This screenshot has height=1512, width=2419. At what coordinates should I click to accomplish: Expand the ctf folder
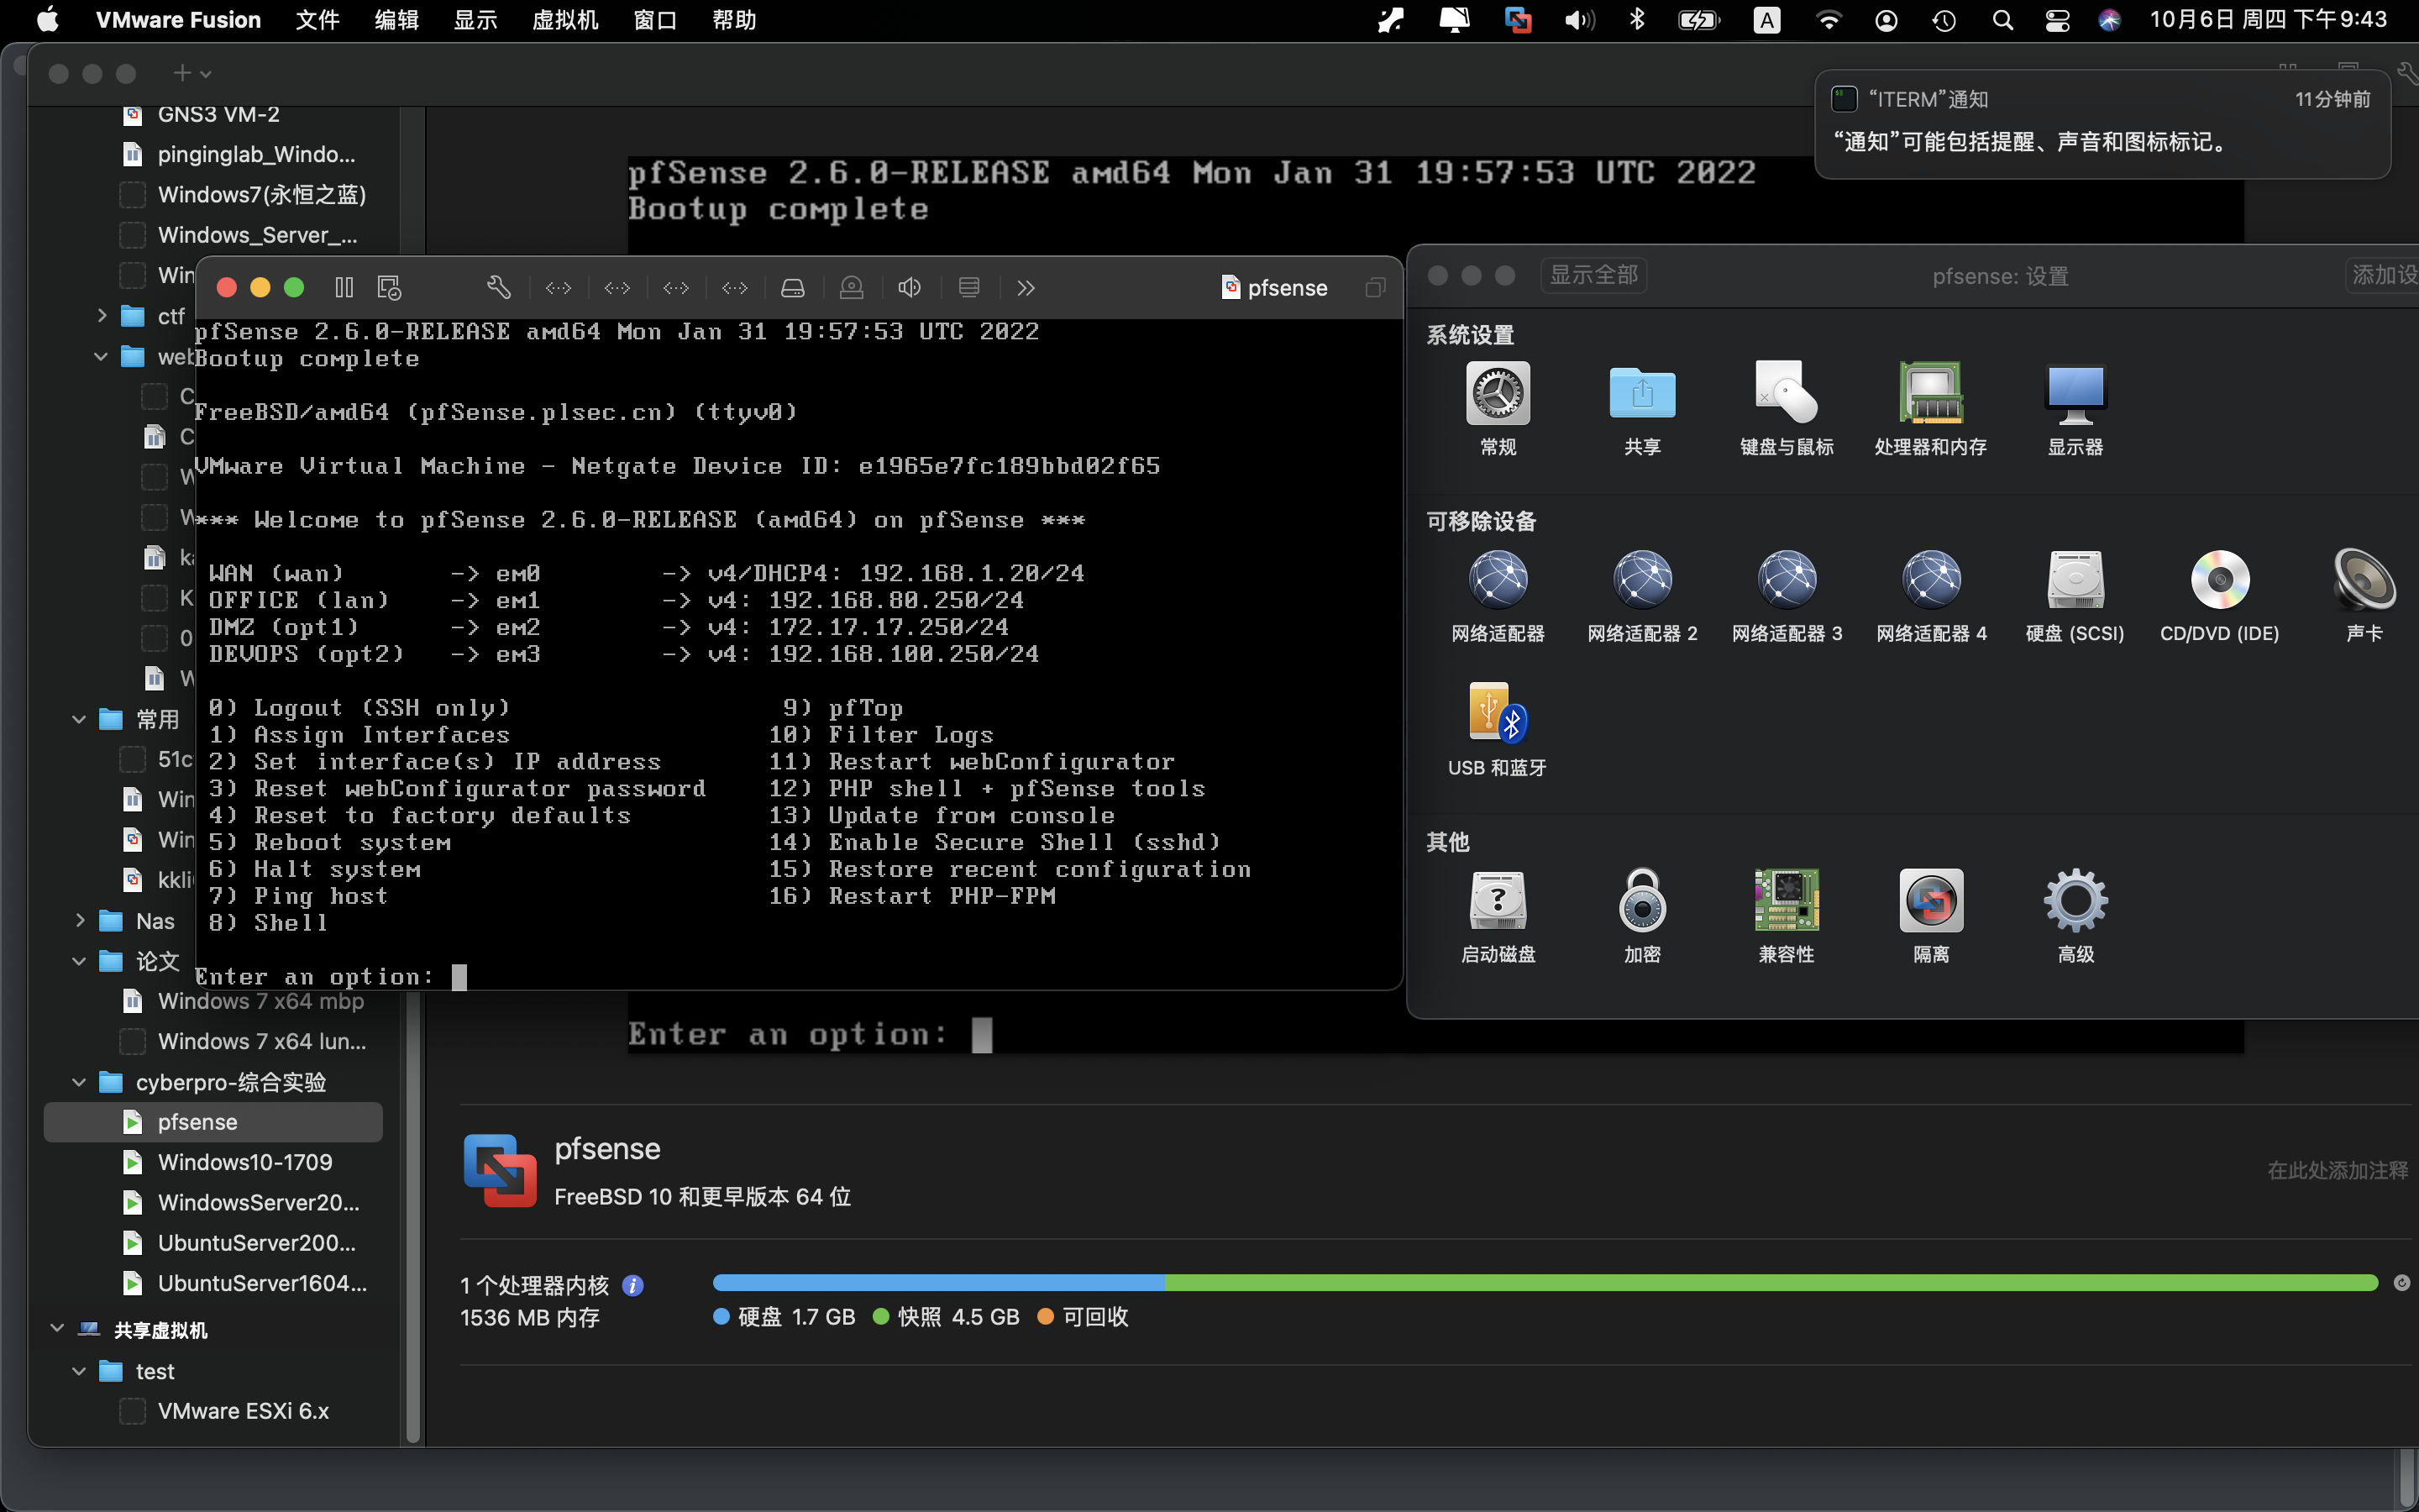(x=102, y=316)
